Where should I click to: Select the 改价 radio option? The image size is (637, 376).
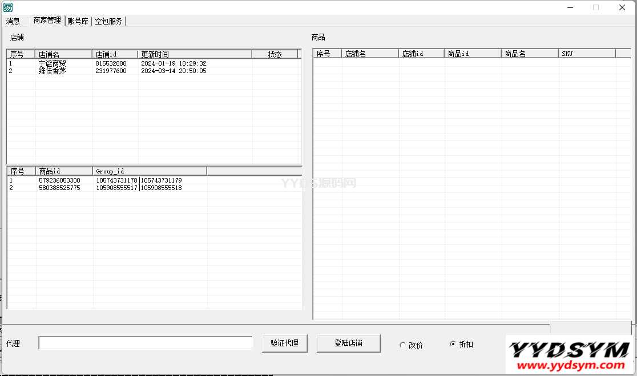[x=403, y=345]
